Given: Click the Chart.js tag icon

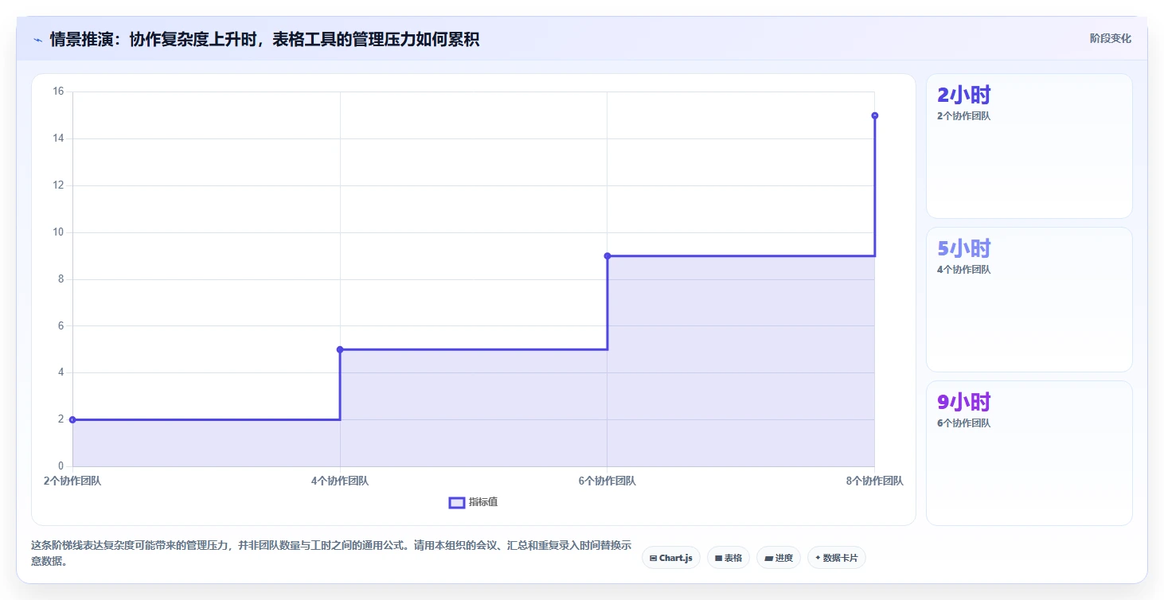Looking at the screenshot, I should [653, 558].
